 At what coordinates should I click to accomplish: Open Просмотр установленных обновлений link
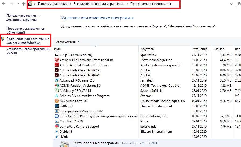[26, 30]
